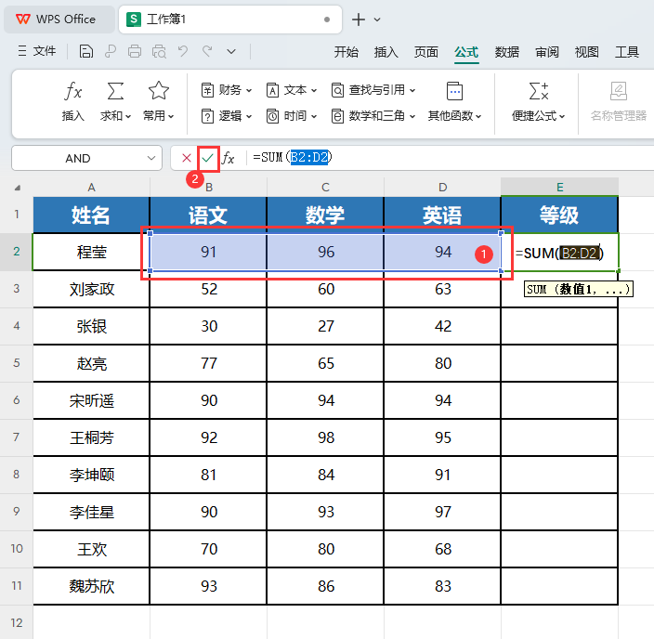
Task: Switch to the Review (审阅) tab
Action: click(x=547, y=52)
